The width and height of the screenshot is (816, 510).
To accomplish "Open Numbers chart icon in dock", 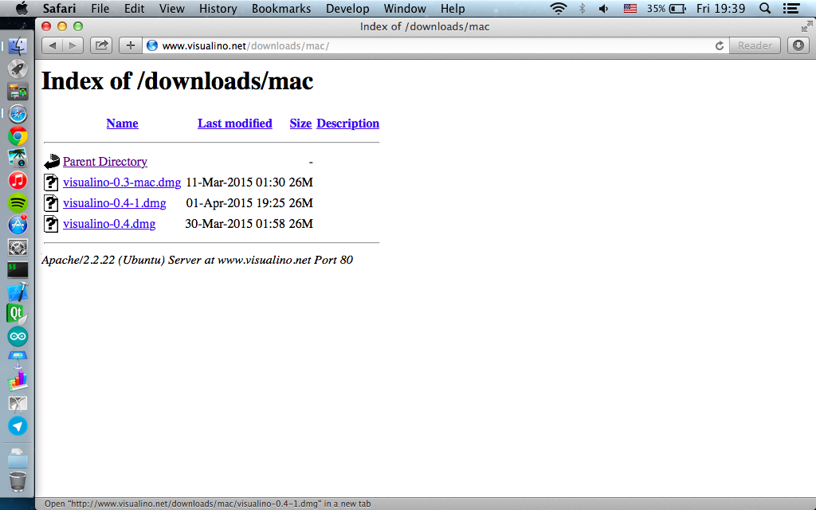I will [x=18, y=381].
